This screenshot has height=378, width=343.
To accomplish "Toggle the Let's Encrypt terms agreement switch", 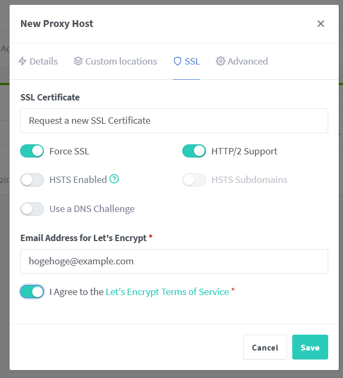I will [32, 292].
